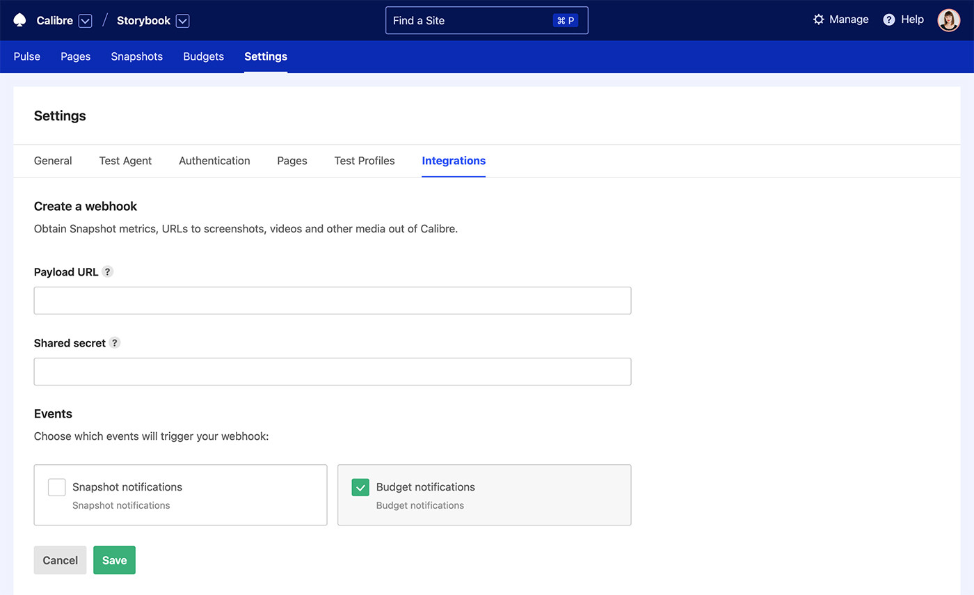Save the webhook configuration
Screen dimensions: 974x595
tap(114, 560)
